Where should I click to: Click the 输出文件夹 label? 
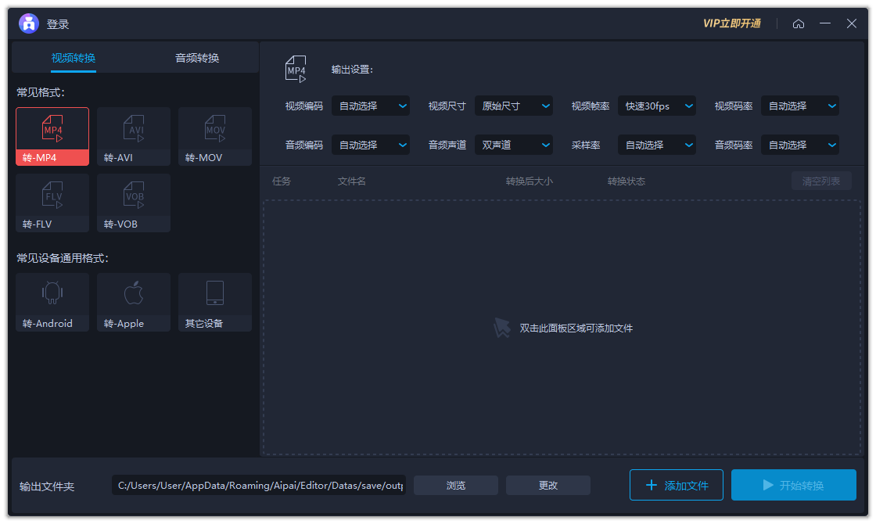(46, 486)
